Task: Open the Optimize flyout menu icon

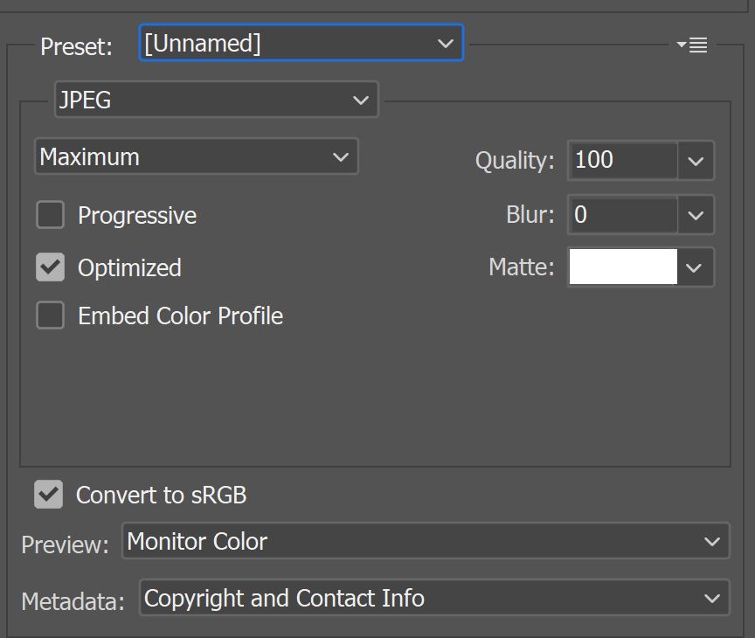Action: click(x=692, y=45)
